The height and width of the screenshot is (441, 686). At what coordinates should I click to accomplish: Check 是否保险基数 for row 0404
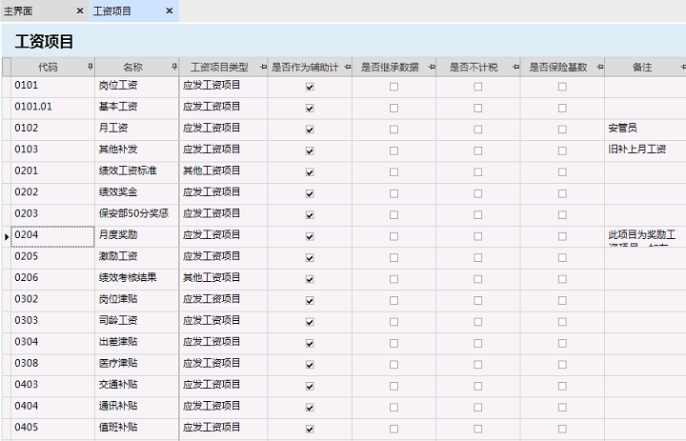tap(562, 408)
